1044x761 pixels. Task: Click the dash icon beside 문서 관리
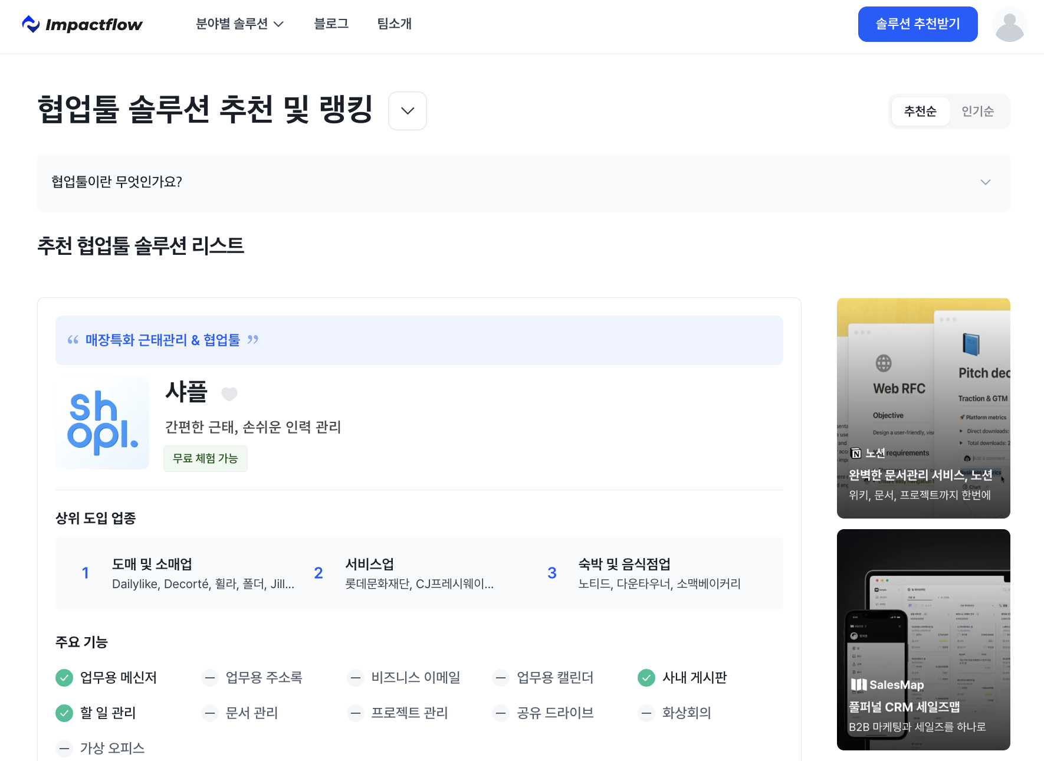click(x=210, y=713)
